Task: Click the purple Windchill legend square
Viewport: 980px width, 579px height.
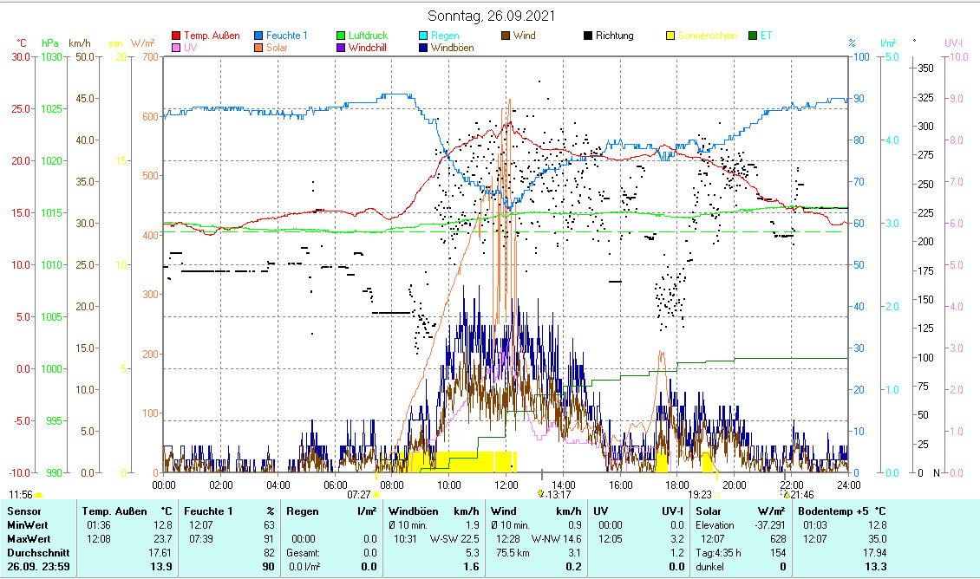Action: (341, 48)
